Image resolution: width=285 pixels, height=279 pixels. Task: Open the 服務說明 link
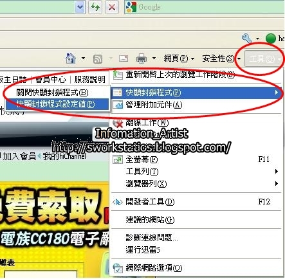pyautogui.click(x=90, y=80)
